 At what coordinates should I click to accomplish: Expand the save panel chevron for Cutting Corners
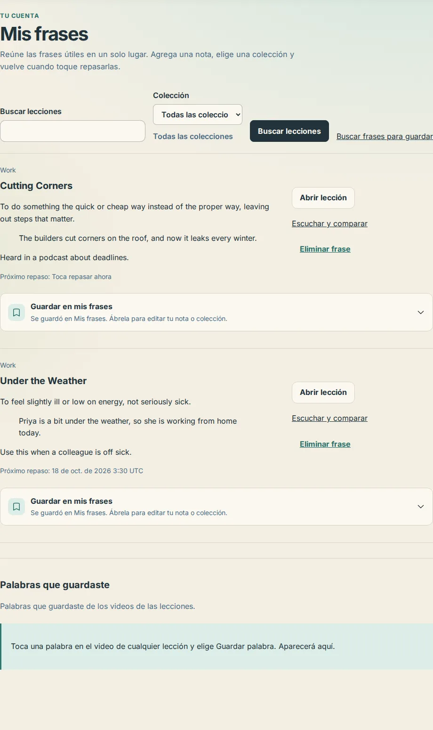coord(421,312)
